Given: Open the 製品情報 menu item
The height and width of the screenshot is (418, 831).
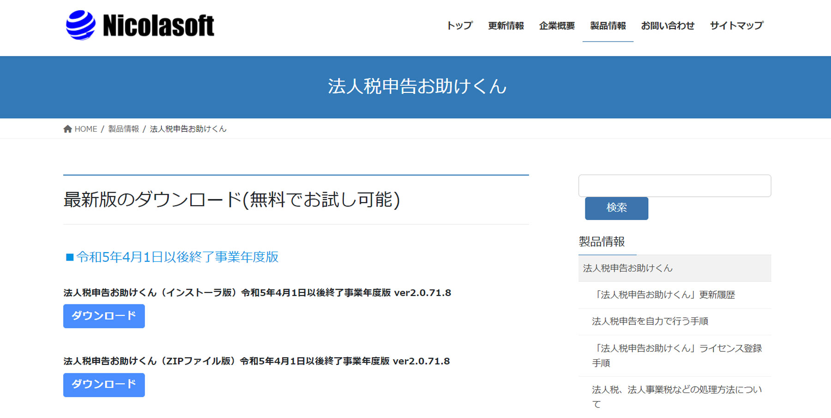Looking at the screenshot, I should click(608, 26).
